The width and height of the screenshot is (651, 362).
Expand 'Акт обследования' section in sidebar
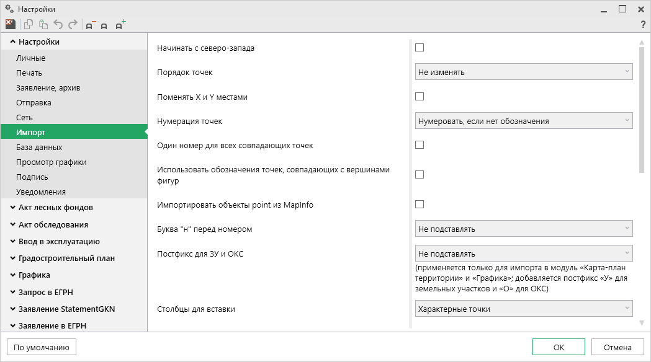pyautogui.click(x=52, y=224)
